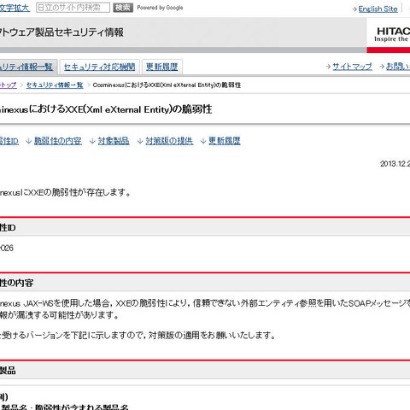This screenshot has width=410, height=410.
Task: Open the English Site link
Action: [x=378, y=9]
